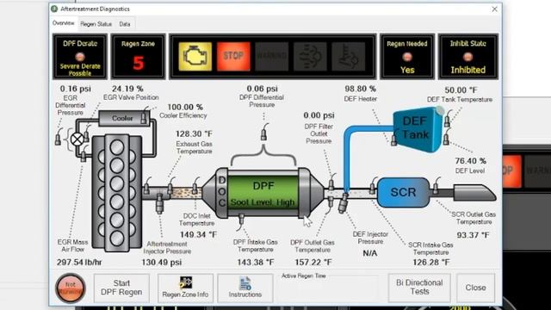The width and height of the screenshot is (551, 310).
Task: Click the DEF Heater 98.80 % value
Action: coord(360,89)
